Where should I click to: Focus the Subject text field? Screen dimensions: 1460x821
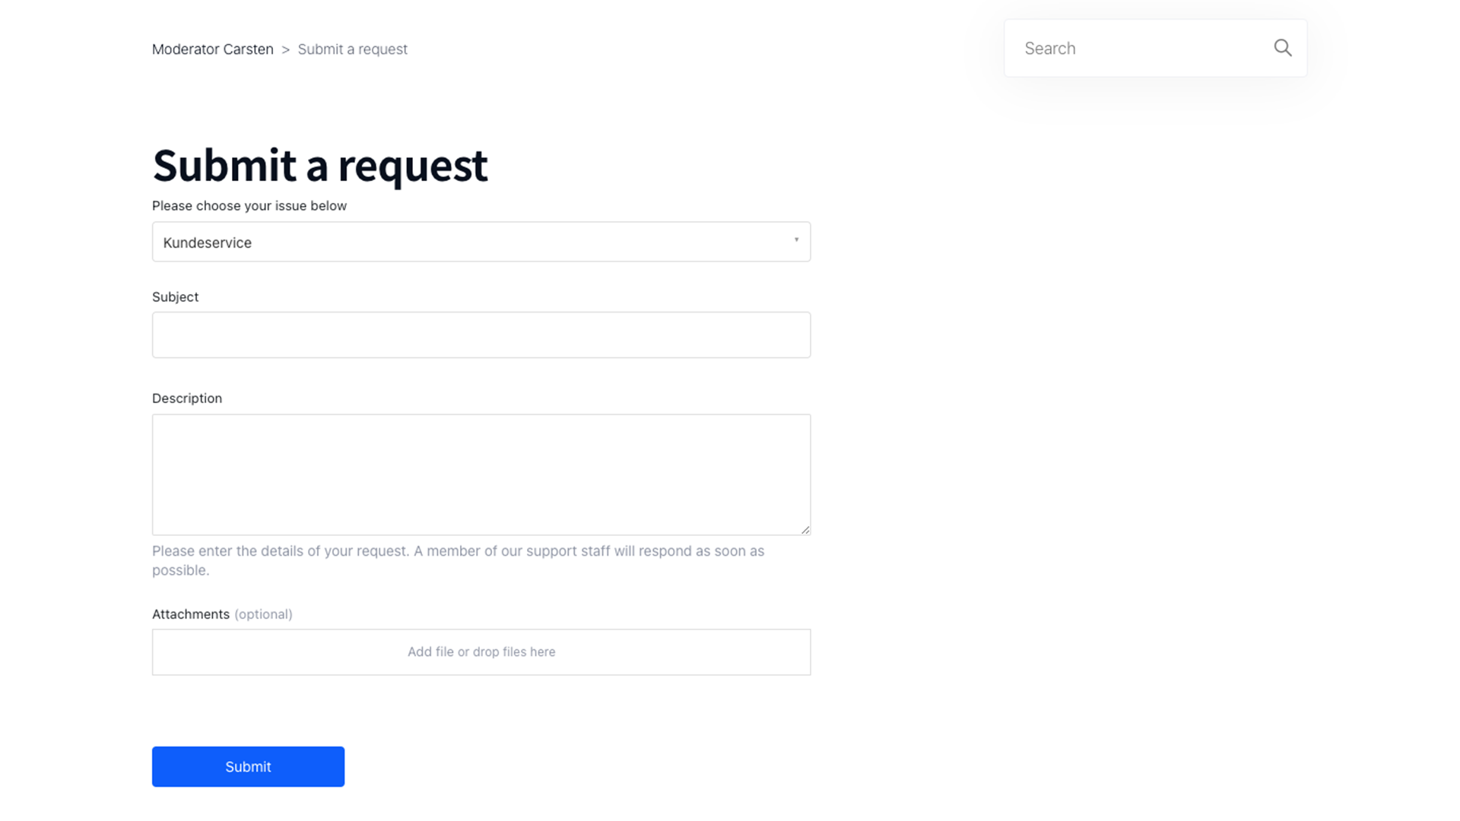click(x=481, y=334)
